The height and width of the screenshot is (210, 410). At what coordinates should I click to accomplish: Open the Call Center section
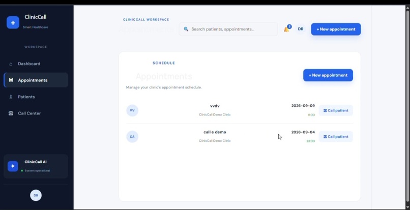pyautogui.click(x=36, y=113)
